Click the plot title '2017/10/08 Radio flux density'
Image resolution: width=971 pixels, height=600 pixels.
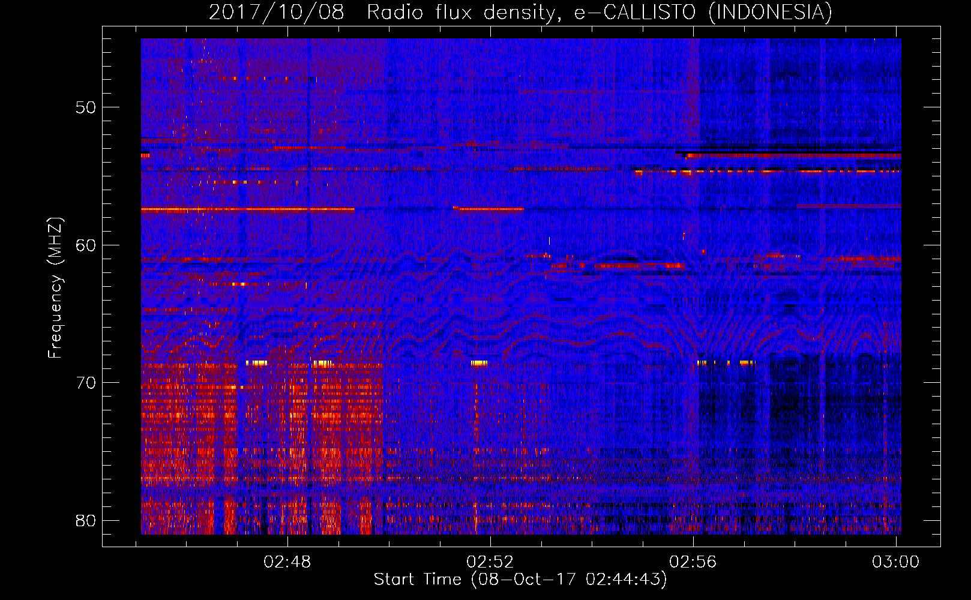pyautogui.click(x=520, y=12)
